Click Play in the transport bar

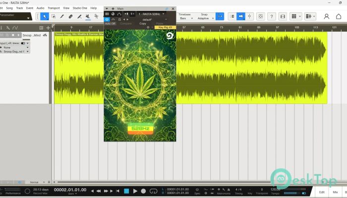pos(135,191)
